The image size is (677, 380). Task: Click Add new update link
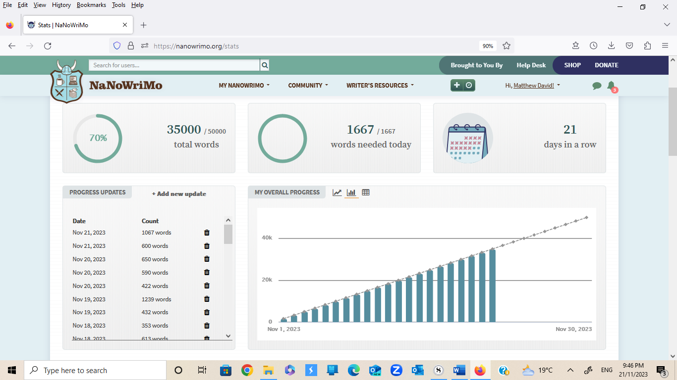pos(179,194)
